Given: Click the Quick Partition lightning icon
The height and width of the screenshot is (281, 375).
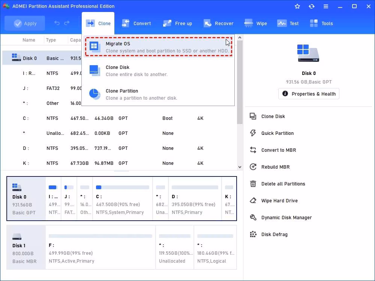Looking at the screenshot, I should [253, 133].
